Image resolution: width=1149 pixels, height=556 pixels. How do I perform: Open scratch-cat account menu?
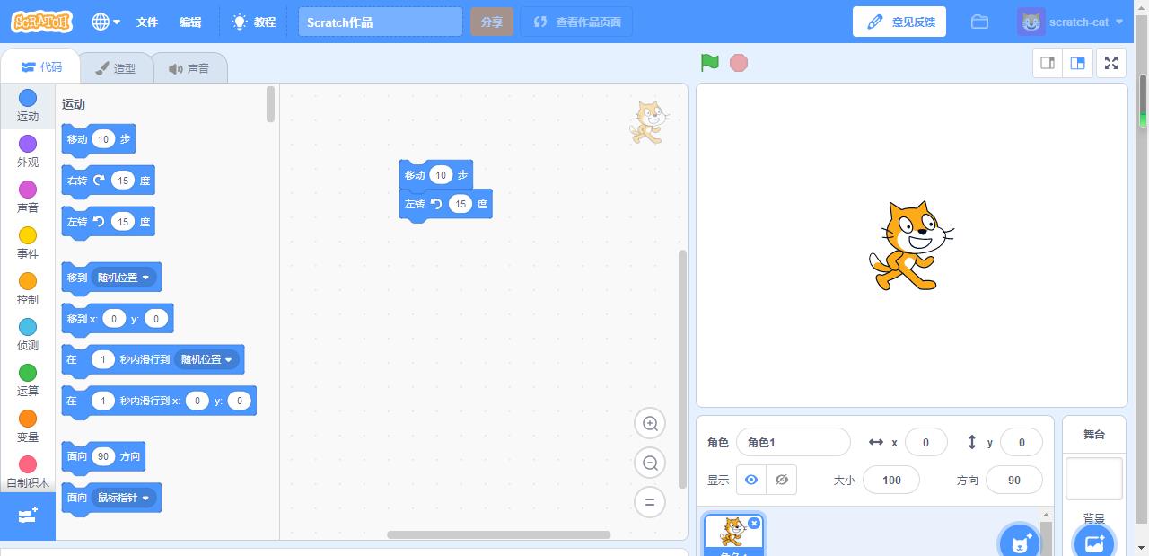coord(1071,22)
